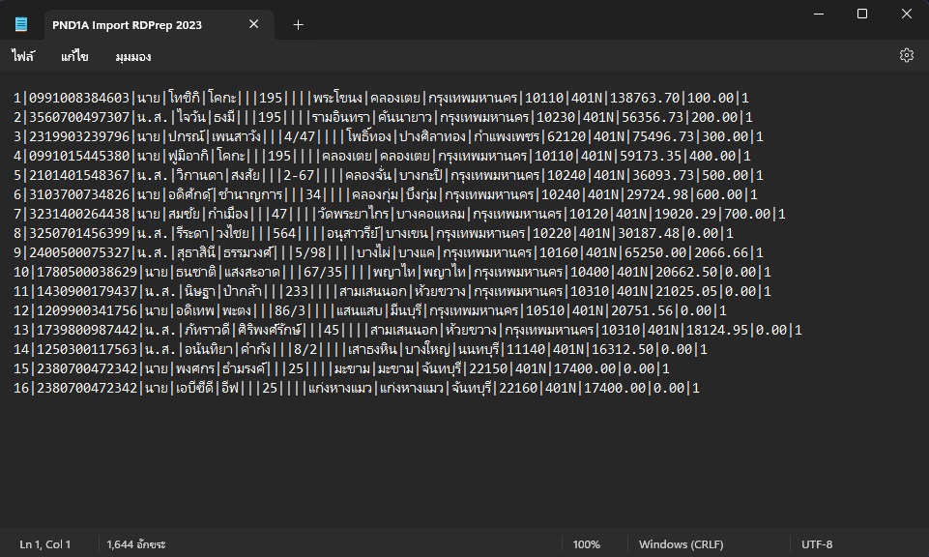
Task: Click the Windows (CRLF) line ending indicator
Action: pyautogui.click(x=679, y=544)
